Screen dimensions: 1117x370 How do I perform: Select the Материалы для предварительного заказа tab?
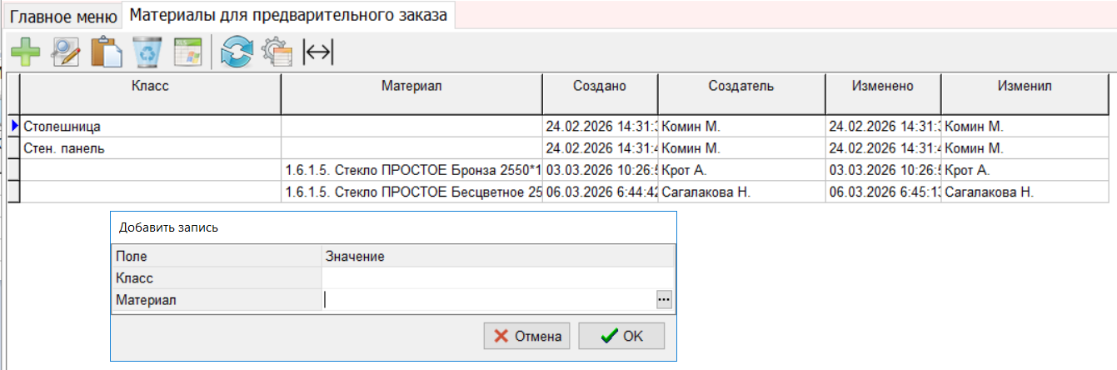pyautogui.click(x=289, y=15)
